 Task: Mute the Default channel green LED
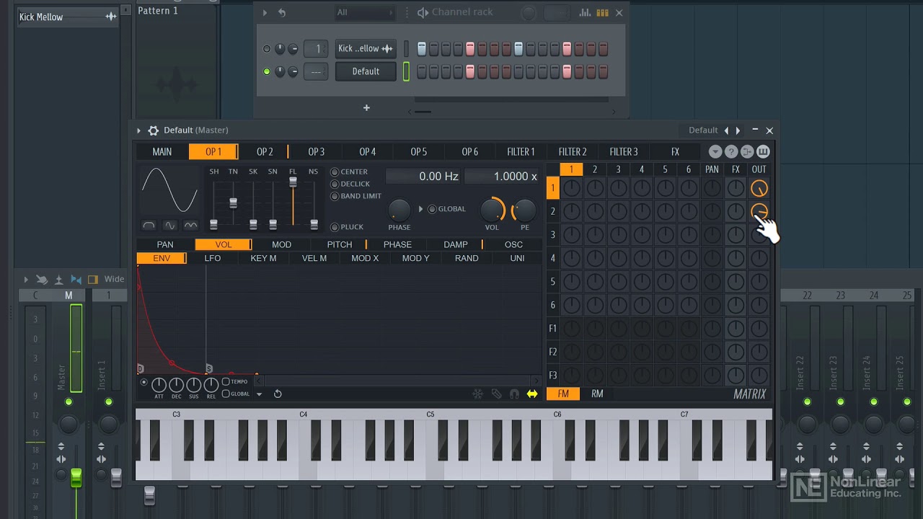pos(267,71)
